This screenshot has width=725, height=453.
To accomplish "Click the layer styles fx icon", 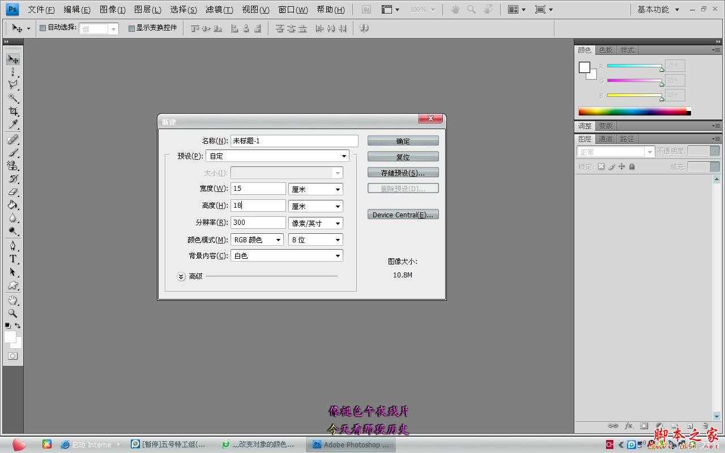I will click(x=629, y=426).
